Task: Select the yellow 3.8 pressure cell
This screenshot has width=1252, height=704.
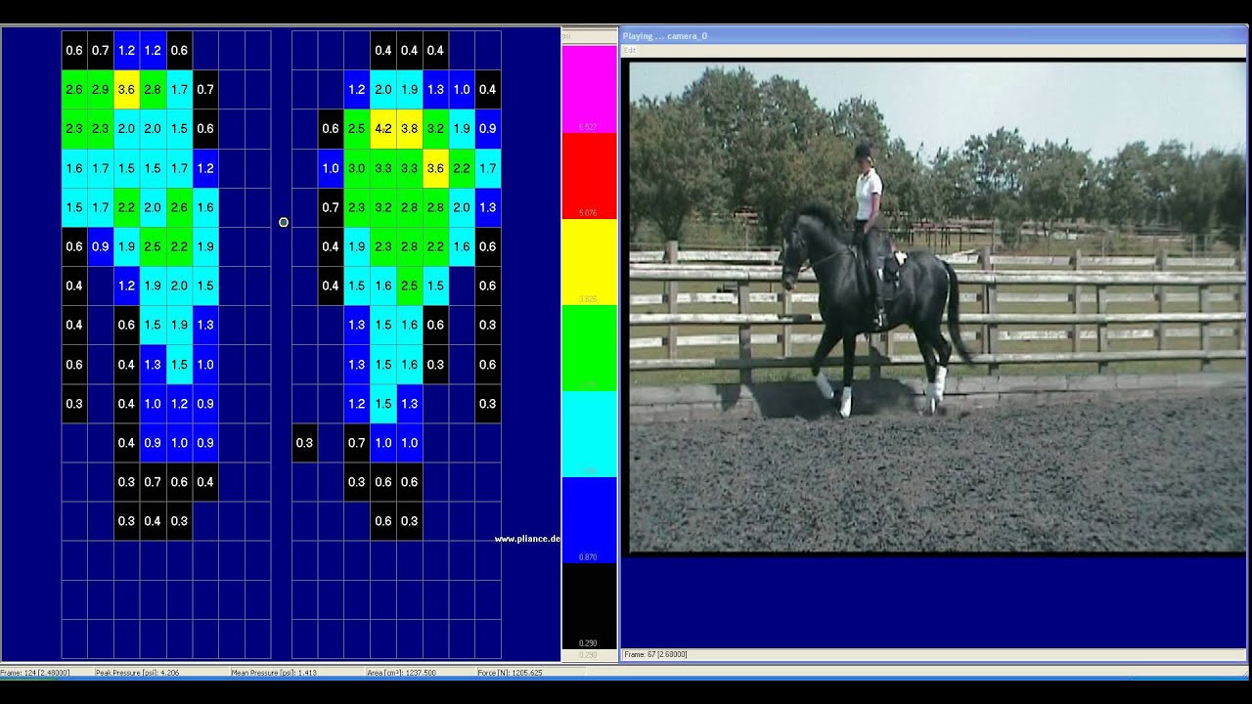Action: tap(409, 128)
